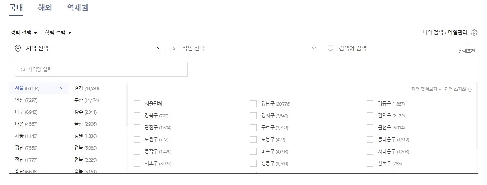Click the location pin icon in 지역 선택
Viewport: 487px width, 185px height.
point(18,48)
